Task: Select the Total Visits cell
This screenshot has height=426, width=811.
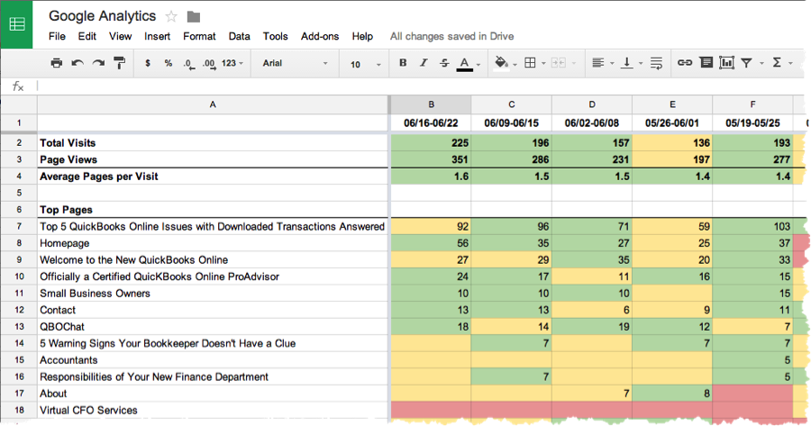Action: pos(213,142)
